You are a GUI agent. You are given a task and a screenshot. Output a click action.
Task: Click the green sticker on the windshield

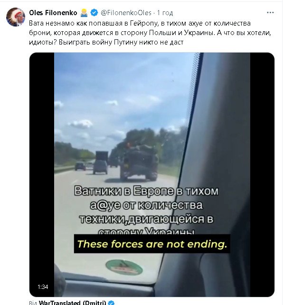pyautogui.click(x=124, y=267)
